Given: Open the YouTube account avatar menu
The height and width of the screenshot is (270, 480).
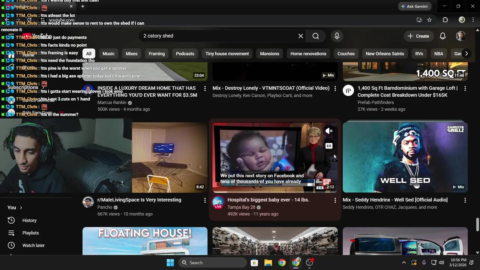Looking at the screenshot, I should pyautogui.click(x=460, y=36).
